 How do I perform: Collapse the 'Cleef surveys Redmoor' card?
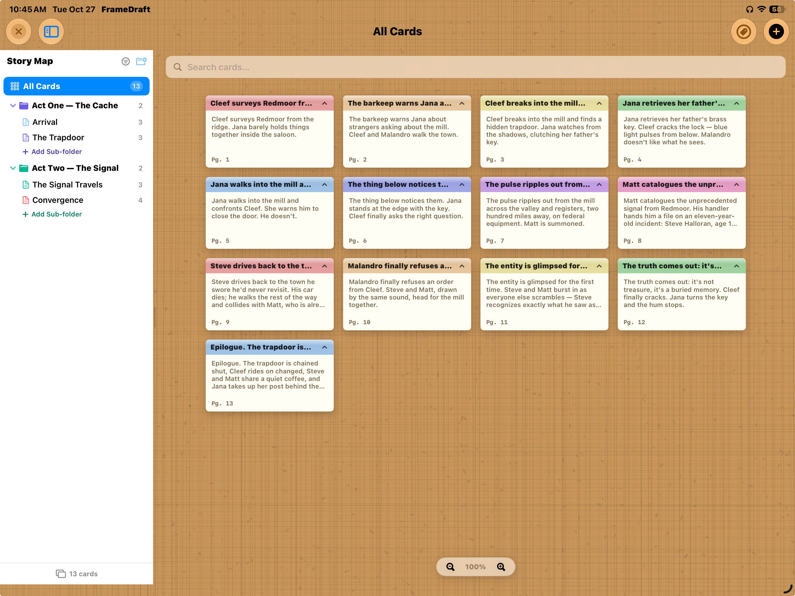(324, 104)
